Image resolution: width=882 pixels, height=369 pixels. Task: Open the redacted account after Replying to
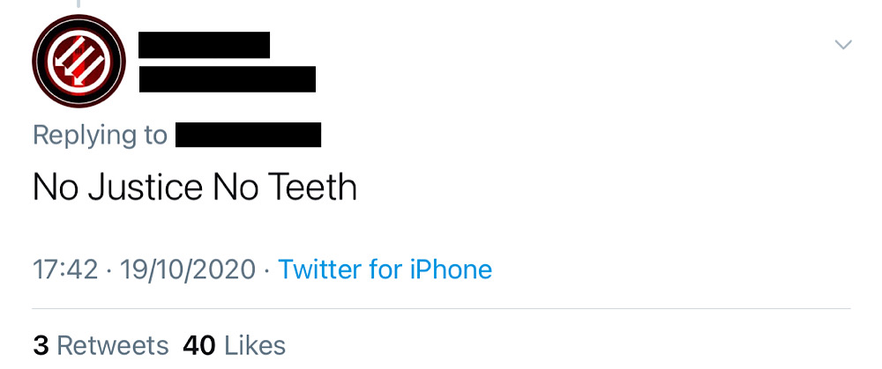[x=248, y=135]
